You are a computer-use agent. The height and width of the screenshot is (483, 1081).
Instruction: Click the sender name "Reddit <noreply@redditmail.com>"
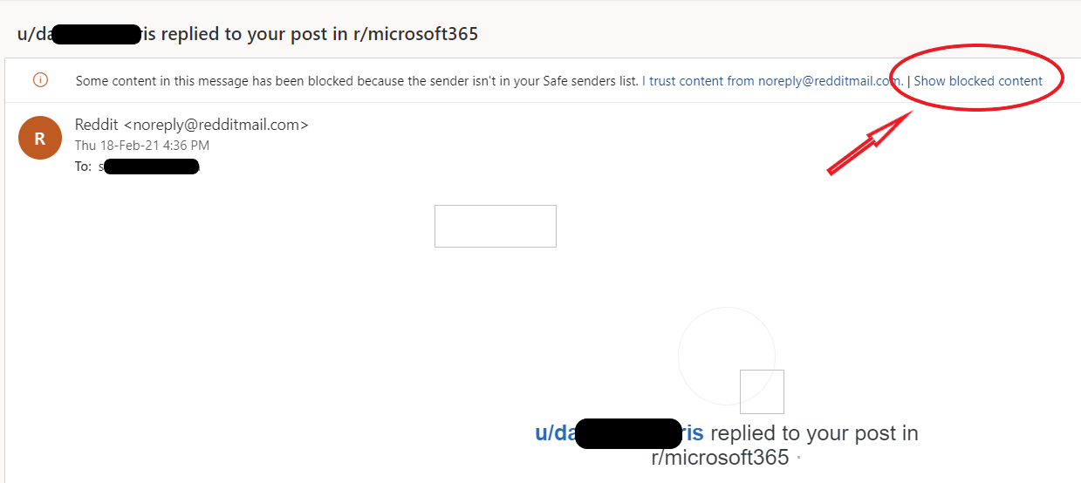click(x=192, y=125)
